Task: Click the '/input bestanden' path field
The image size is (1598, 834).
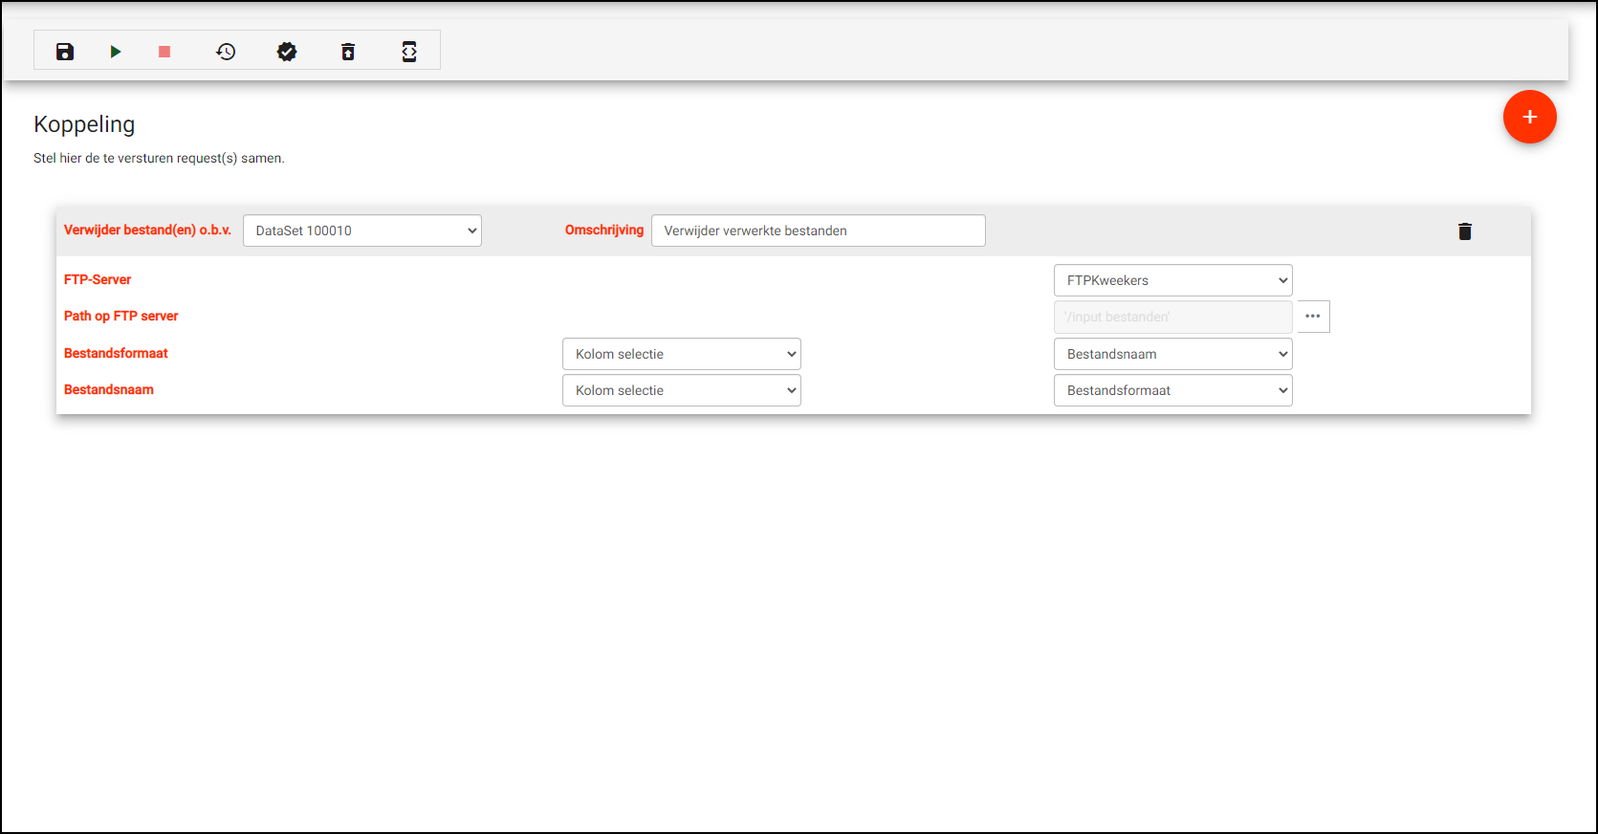Action: pyautogui.click(x=1172, y=317)
